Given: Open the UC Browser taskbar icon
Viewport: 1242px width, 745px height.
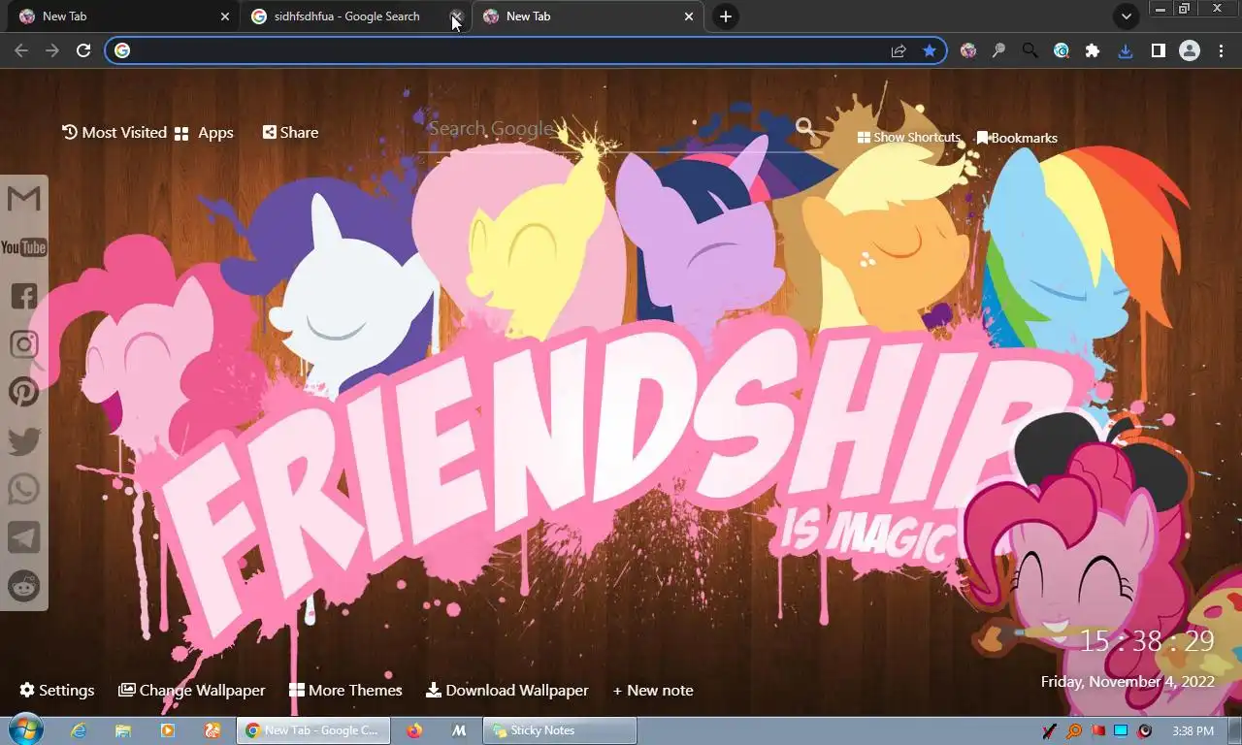Looking at the screenshot, I should 212,730.
